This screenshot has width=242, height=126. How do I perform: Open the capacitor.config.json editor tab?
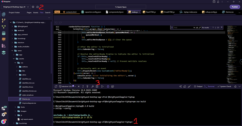tap(92, 12)
